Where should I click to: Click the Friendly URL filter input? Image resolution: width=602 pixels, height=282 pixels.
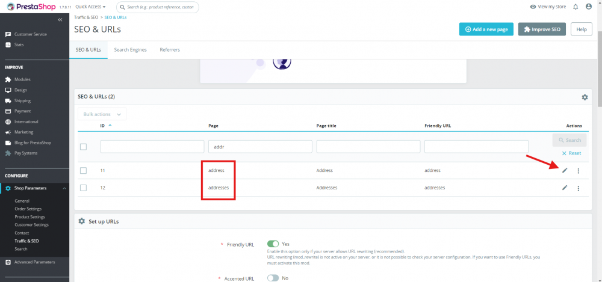pos(476,147)
